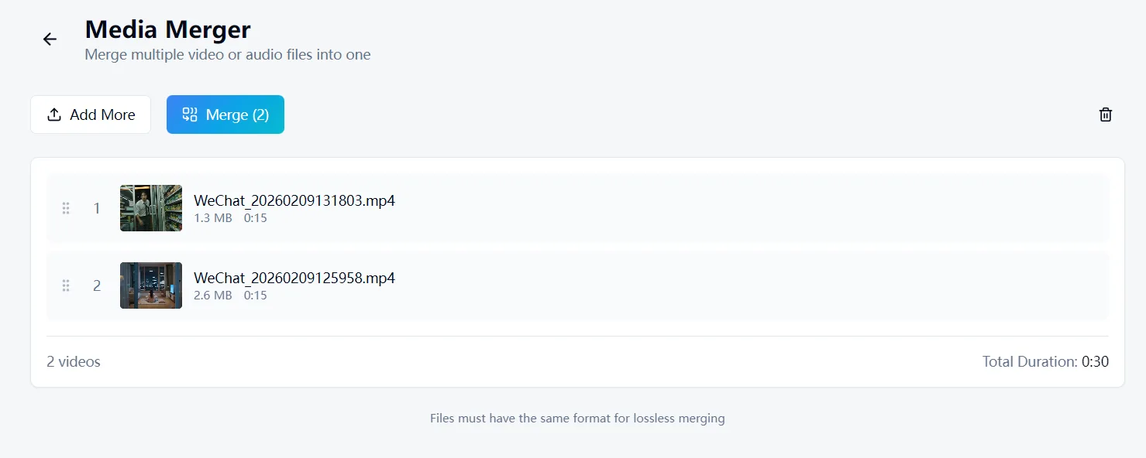The width and height of the screenshot is (1146, 458).
Task: Click the 1.3 MB 0:15 file info
Action: click(x=230, y=218)
